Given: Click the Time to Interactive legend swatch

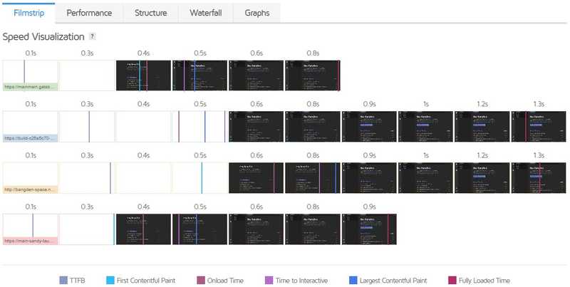Looking at the screenshot, I should click(269, 281).
